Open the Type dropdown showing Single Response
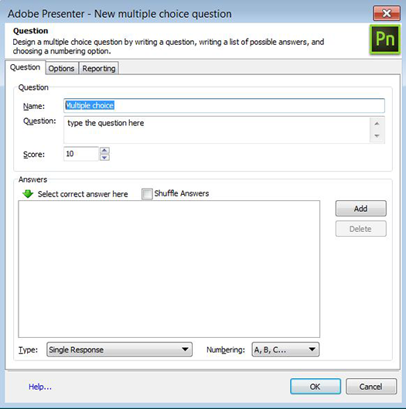406x409 pixels. click(120, 349)
